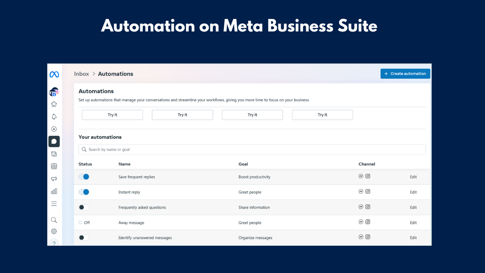Screen dimensions: 485x273
Task: Select 'Frequently asked questions' automation name
Action: (x=142, y=207)
